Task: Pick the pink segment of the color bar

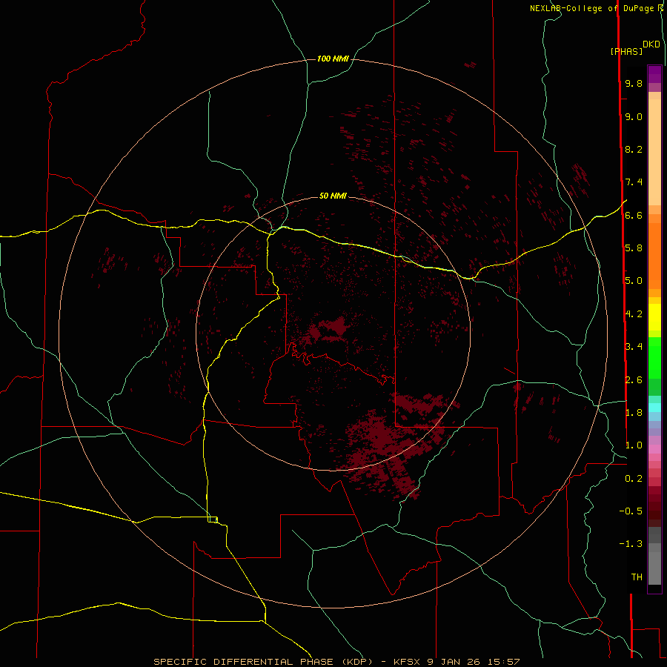Action: [654, 449]
